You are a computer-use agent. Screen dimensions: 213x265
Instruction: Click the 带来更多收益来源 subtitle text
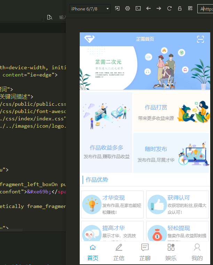(156, 118)
